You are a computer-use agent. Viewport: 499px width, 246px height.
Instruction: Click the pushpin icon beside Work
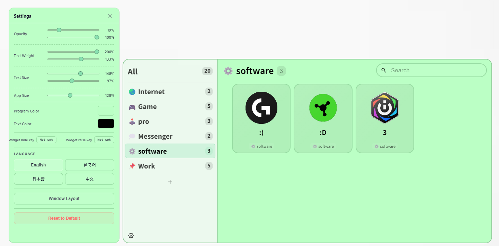point(132,166)
